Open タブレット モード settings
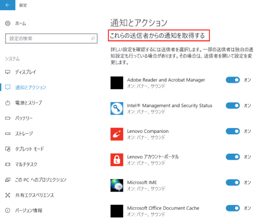The image size is (274, 218). tap(29, 149)
